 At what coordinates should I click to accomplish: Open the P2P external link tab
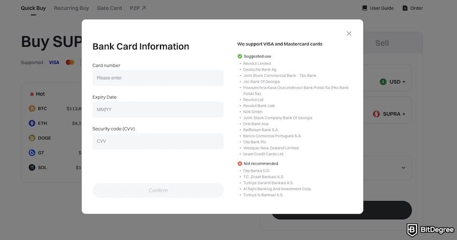[x=138, y=8]
